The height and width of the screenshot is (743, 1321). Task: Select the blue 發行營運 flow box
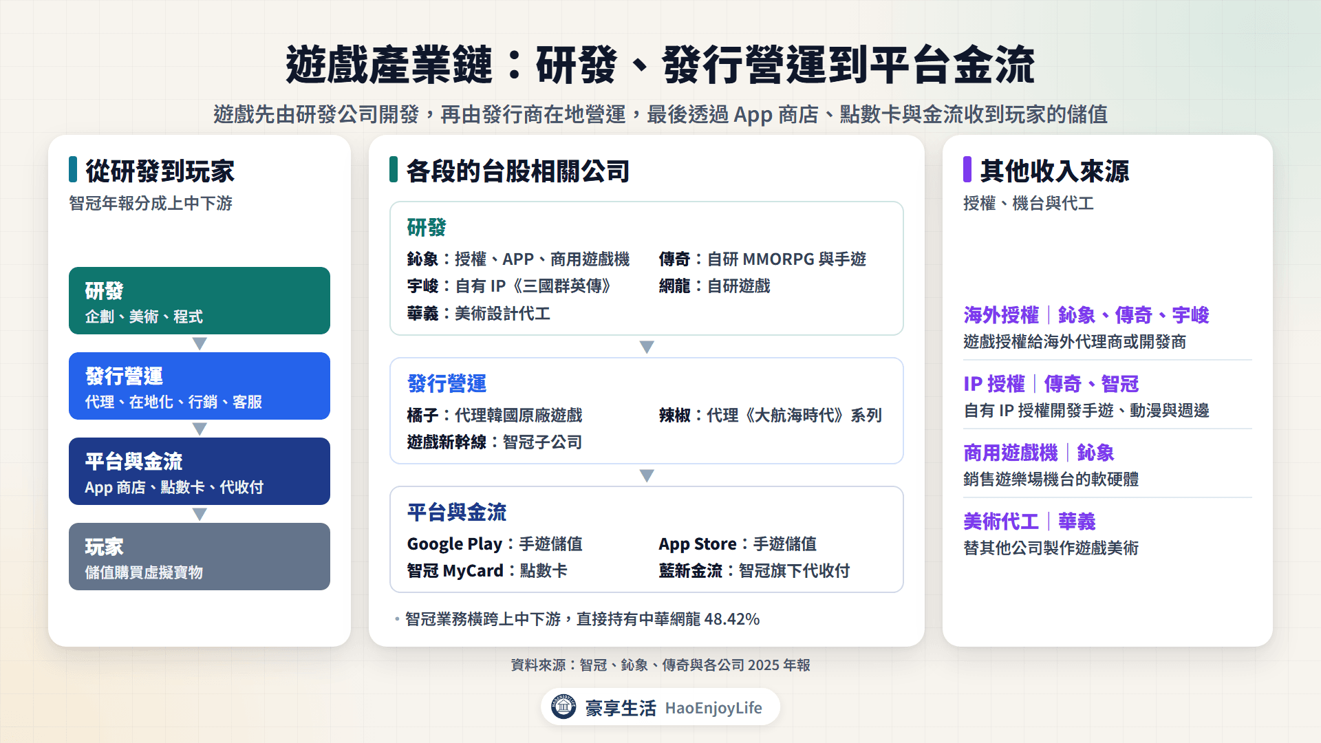(x=200, y=386)
